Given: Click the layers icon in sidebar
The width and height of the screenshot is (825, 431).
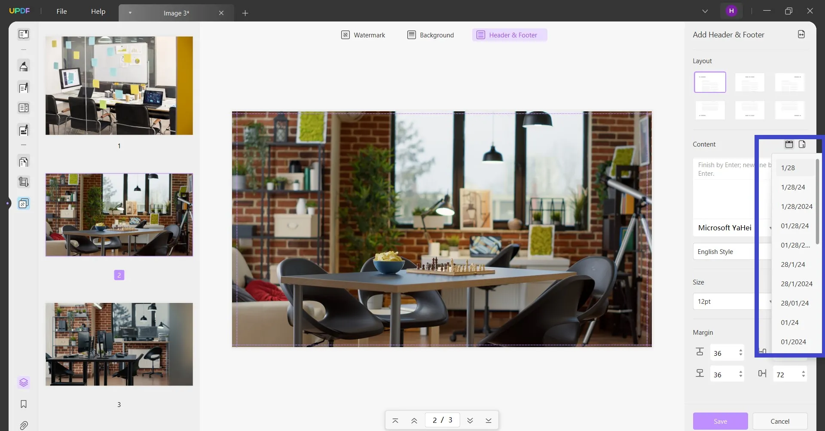Looking at the screenshot, I should (24, 382).
